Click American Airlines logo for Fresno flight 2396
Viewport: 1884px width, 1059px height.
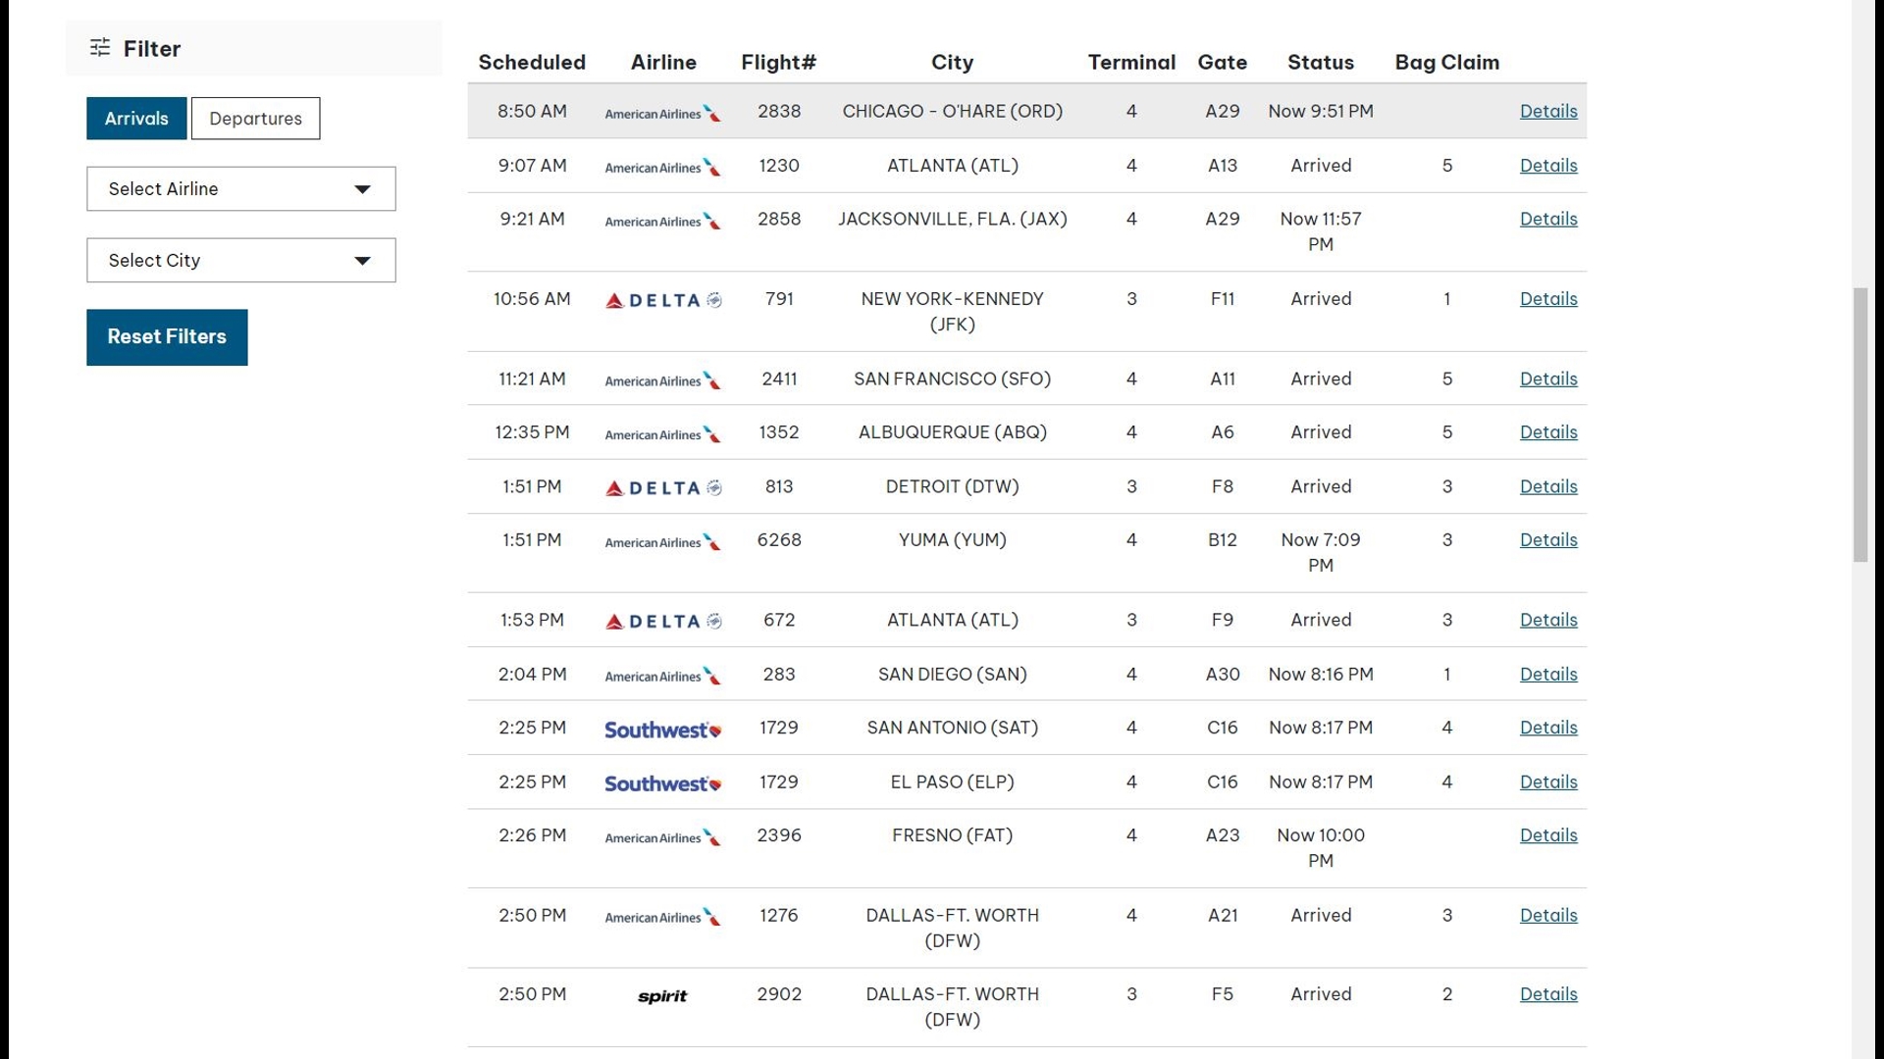pos(662,837)
